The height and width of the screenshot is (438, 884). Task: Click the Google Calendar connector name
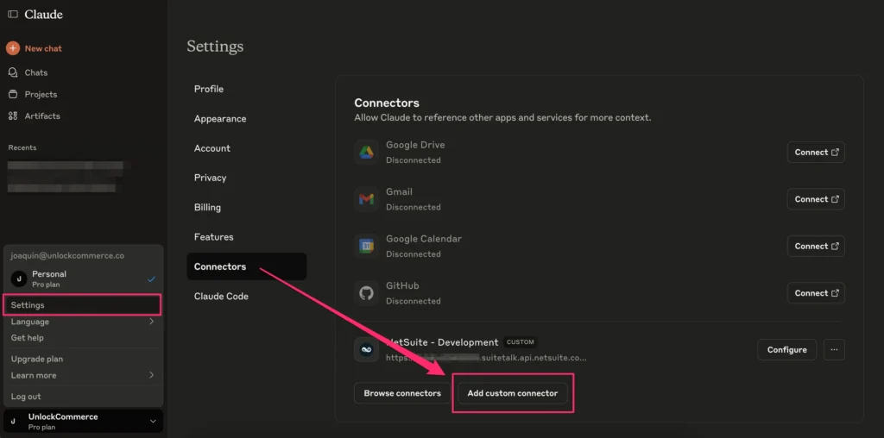coord(423,239)
